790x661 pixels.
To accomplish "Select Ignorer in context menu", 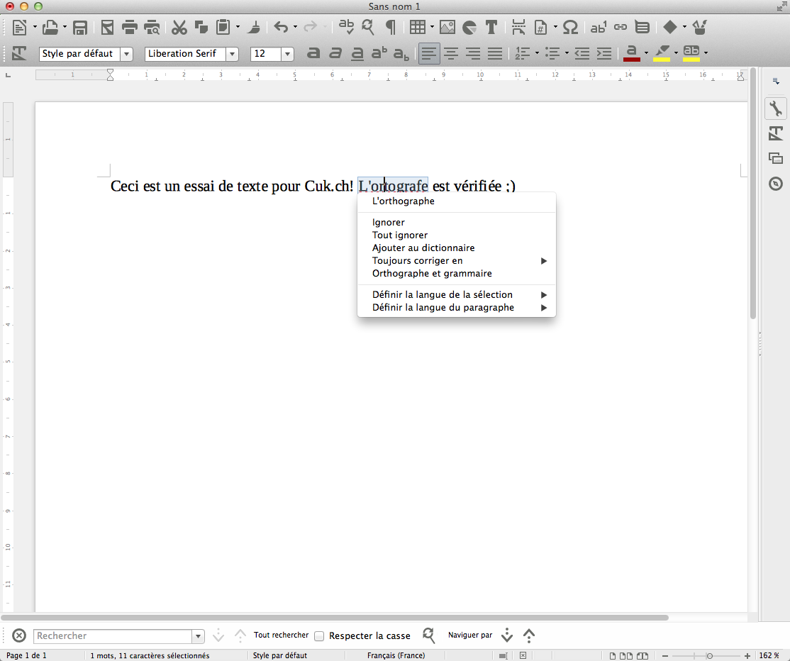I will tap(457, 222).
